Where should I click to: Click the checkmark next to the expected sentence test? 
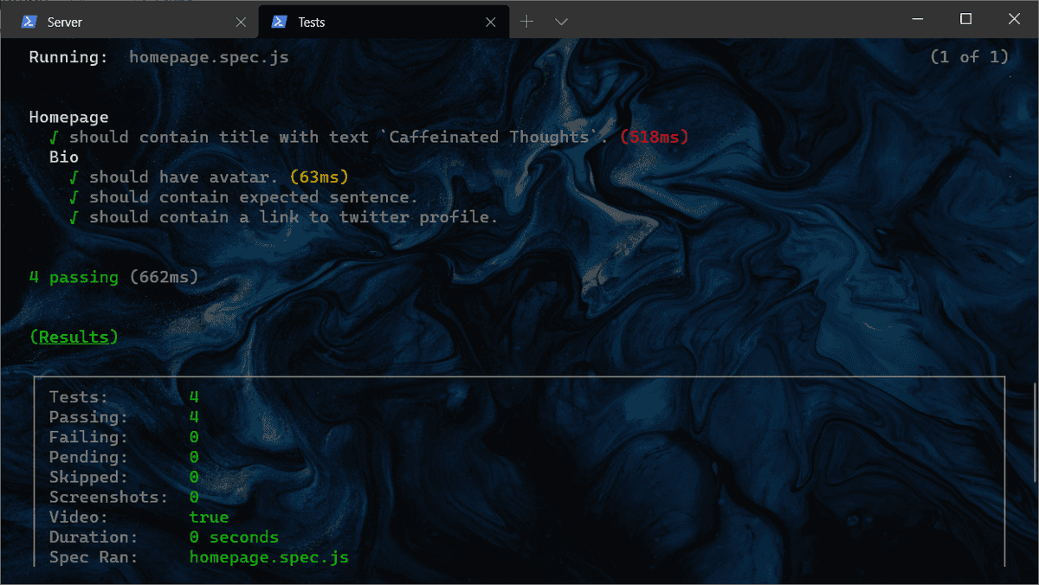(74, 196)
